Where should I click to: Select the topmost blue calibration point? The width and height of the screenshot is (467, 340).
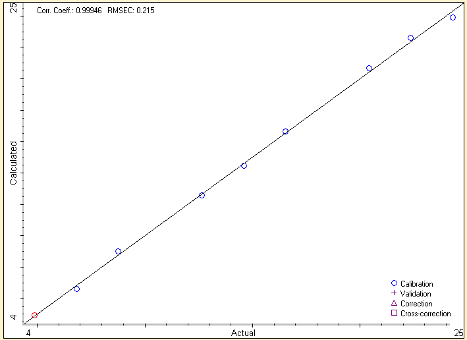tap(453, 18)
